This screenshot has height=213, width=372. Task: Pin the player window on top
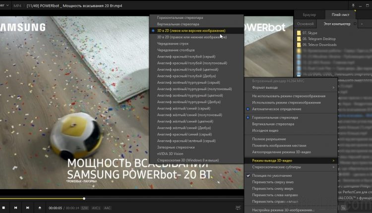[353, 5]
